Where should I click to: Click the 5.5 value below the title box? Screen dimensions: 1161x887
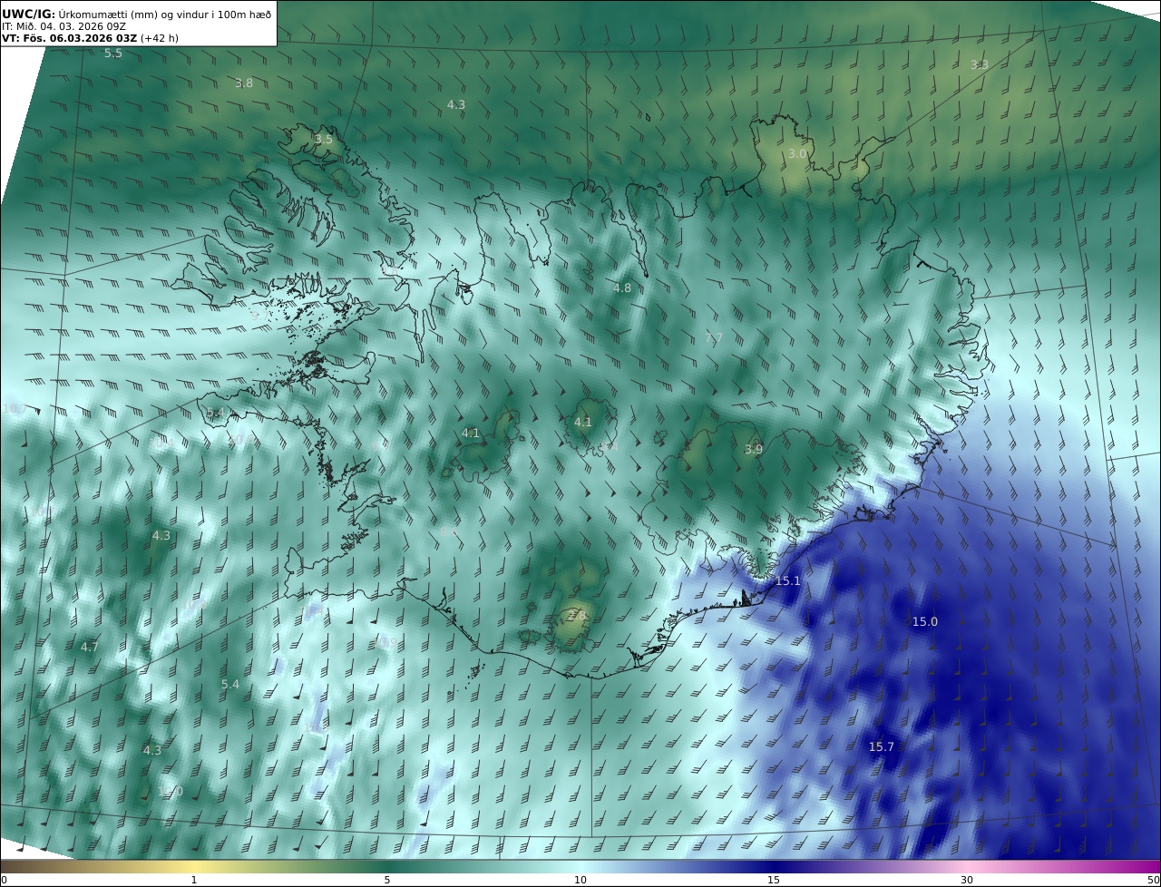pos(113,54)
